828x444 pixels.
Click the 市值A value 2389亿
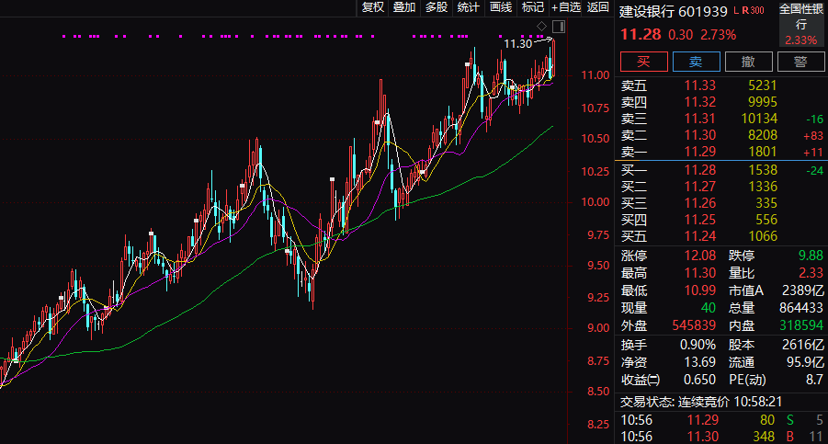(802, 290)
